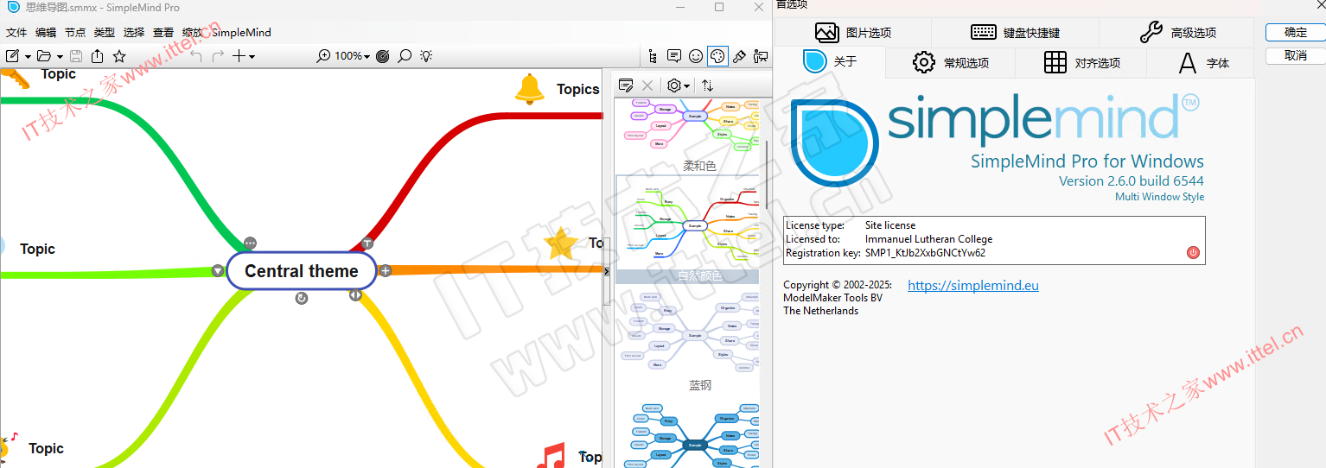Click the red license deactivate button
Screen dimensions: 1326x468
tap(1193, 252)
